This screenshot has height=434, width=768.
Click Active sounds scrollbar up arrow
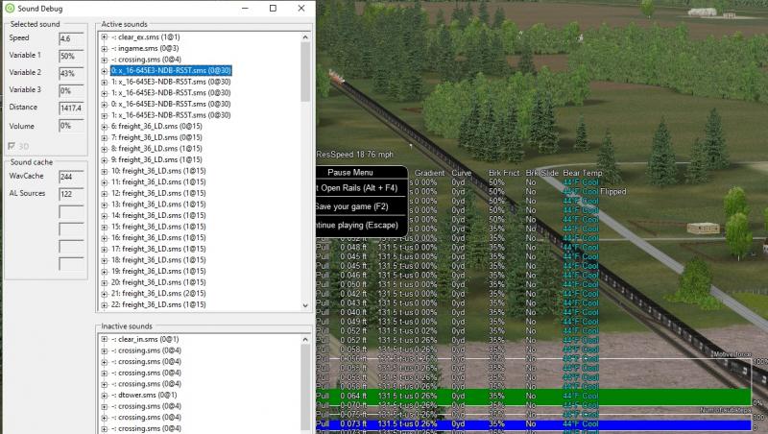pyautogui.click(x=305, y=37)
